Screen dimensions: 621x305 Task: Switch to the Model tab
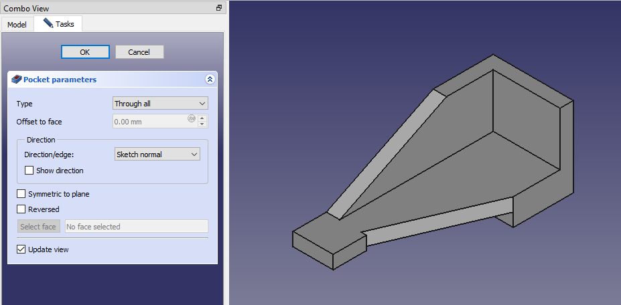point(17,25)
